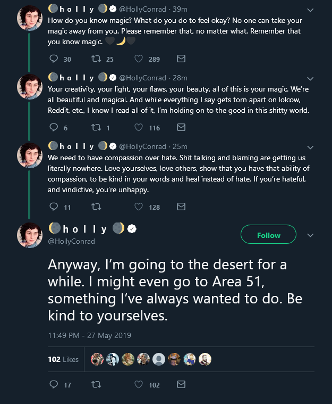Like the tweet with 289 likes
Screen dimensions: 332x404
[x=139, y=59]
